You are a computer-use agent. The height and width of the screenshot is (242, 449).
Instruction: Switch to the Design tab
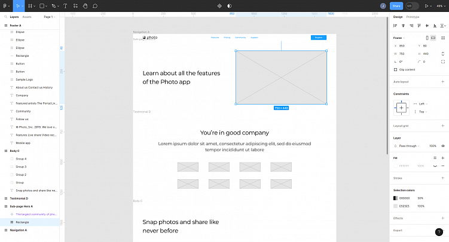(398, 17)
